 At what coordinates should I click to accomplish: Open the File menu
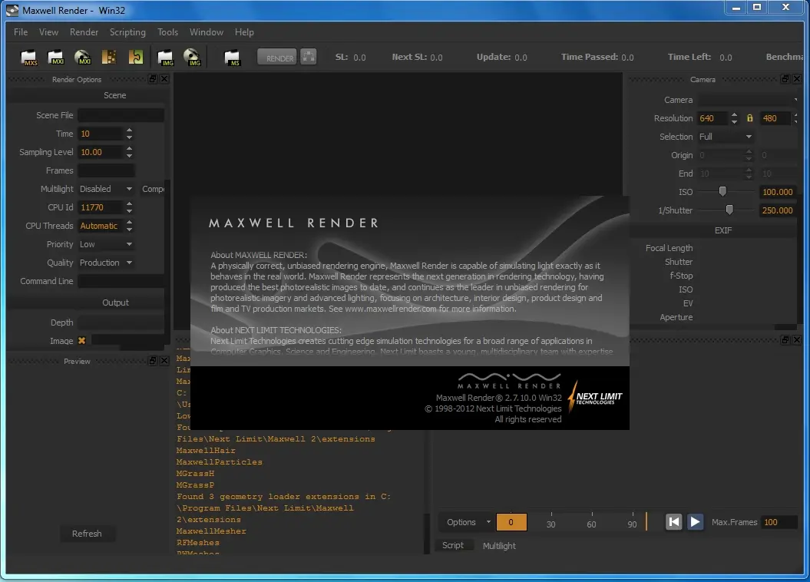21,32
